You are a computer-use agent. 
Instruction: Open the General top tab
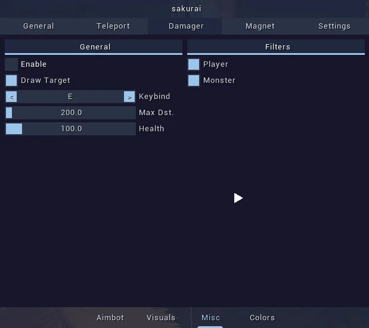[x=39, y=26]
